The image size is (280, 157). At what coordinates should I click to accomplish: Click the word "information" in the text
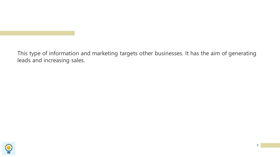[x=64, y=53]
